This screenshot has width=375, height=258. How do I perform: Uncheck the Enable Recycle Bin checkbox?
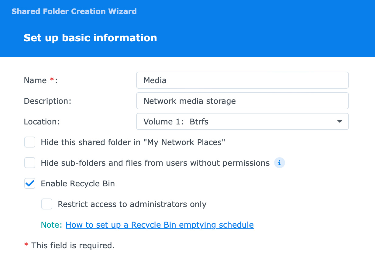(x=30, y=184)
